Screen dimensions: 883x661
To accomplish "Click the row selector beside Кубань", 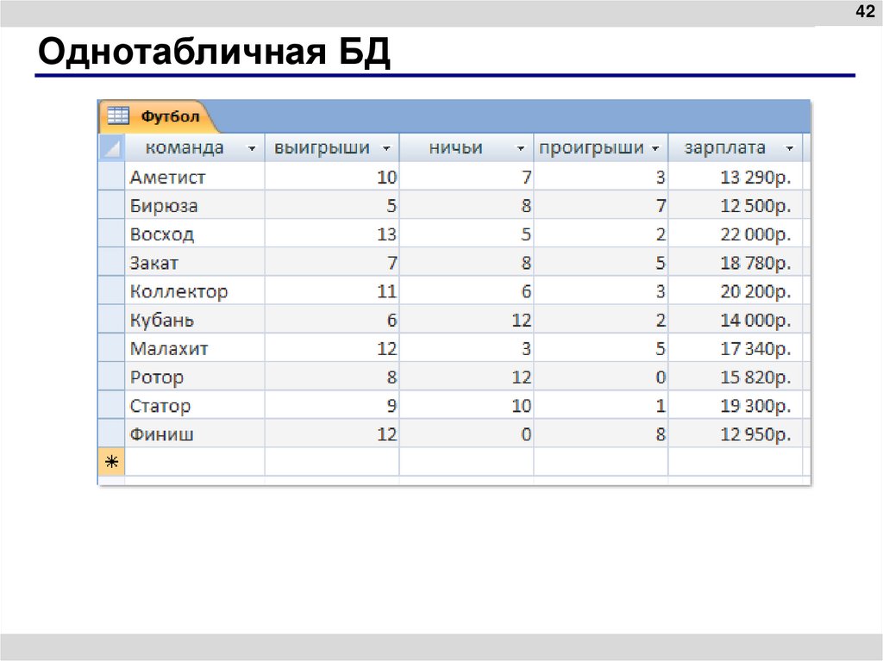I will [112, 320].
